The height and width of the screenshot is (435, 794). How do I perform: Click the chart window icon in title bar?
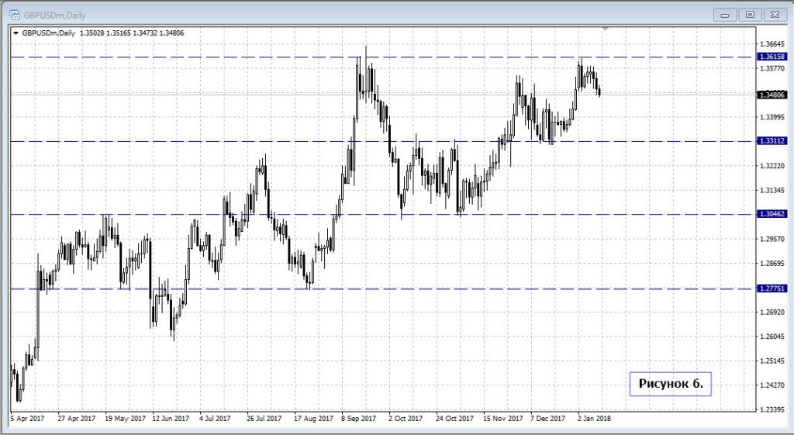(x=14, y=14)
